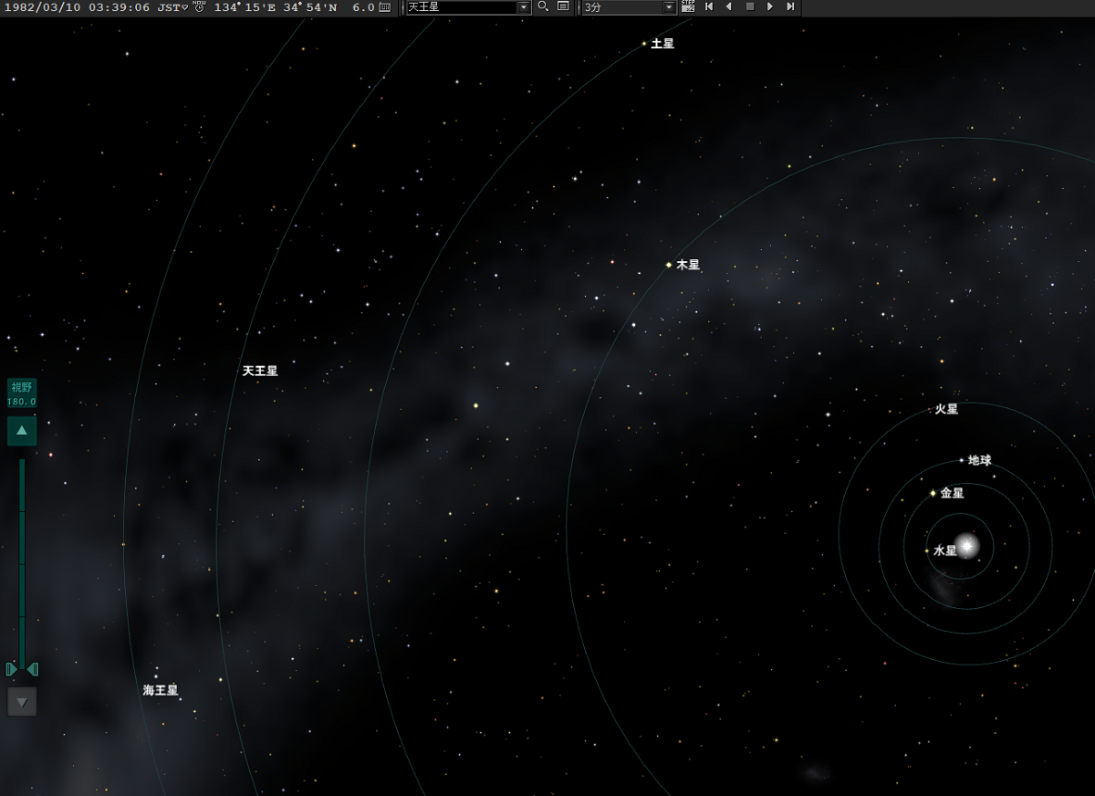Viewport: 1095px width, 796px height.
Task: Click the Venus dot beside 金星
Action: tap(933, 493)
